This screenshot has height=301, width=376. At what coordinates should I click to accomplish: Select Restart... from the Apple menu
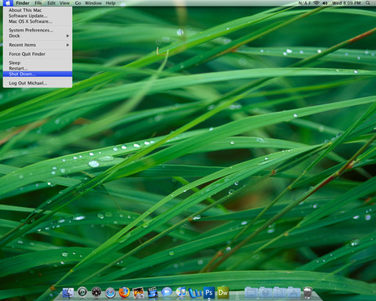[38, 68]
